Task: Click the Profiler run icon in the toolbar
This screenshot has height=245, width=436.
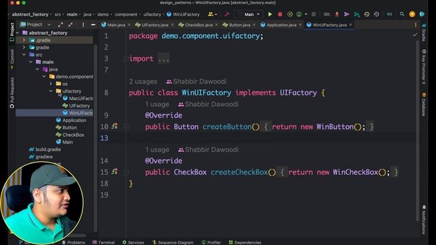Action: click(x=299, y=14)
